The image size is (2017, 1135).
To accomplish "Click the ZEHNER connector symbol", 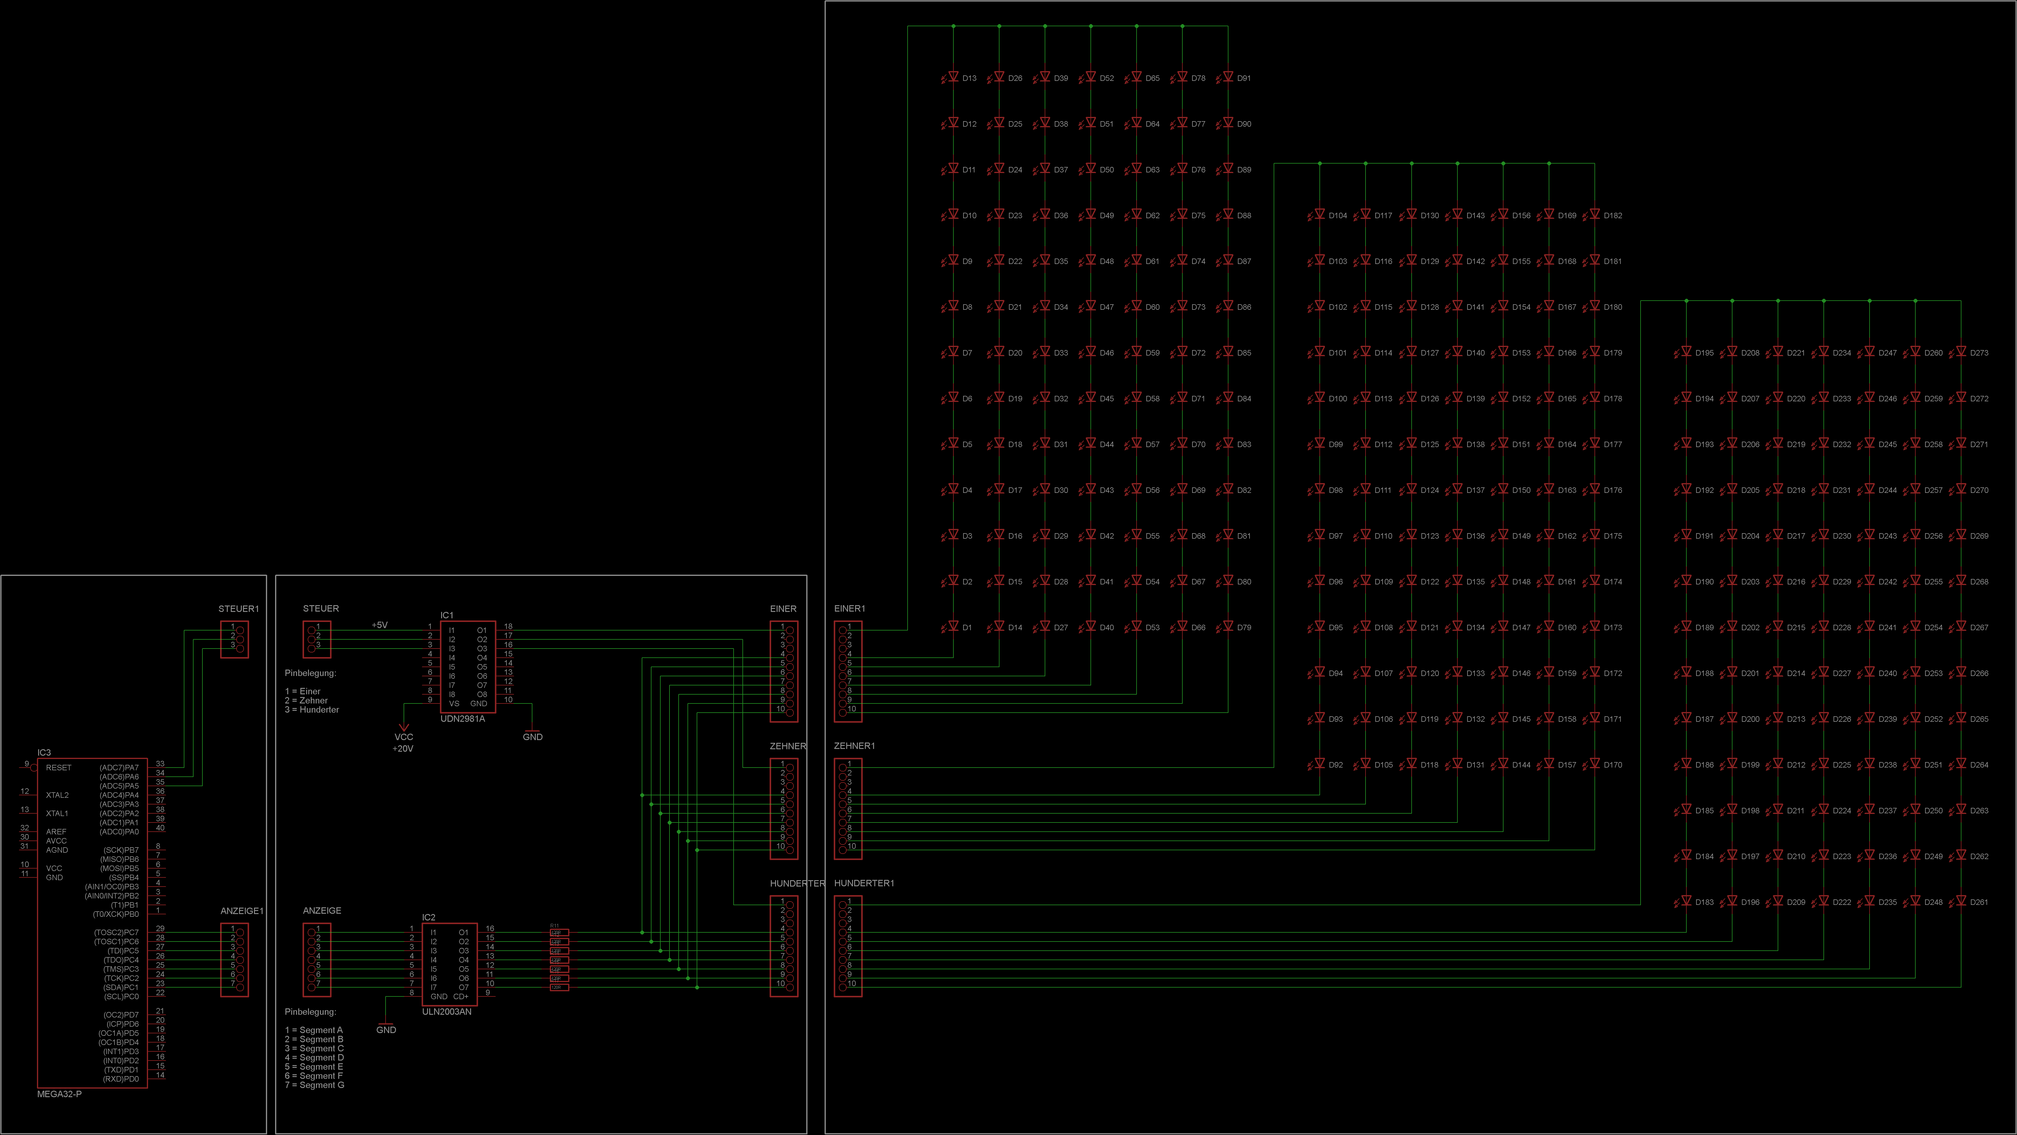I will click(784, 808).
